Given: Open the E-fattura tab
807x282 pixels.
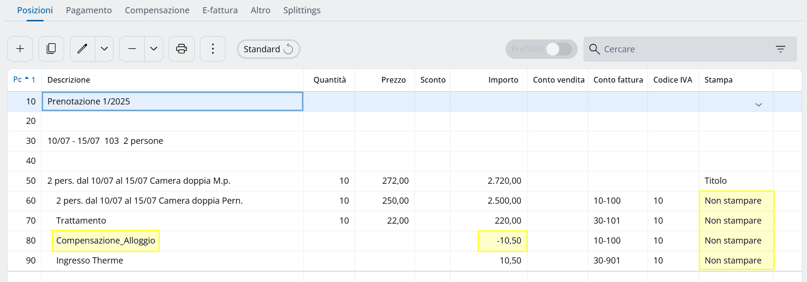Looking at the screenshot, I should click(220, 10).
